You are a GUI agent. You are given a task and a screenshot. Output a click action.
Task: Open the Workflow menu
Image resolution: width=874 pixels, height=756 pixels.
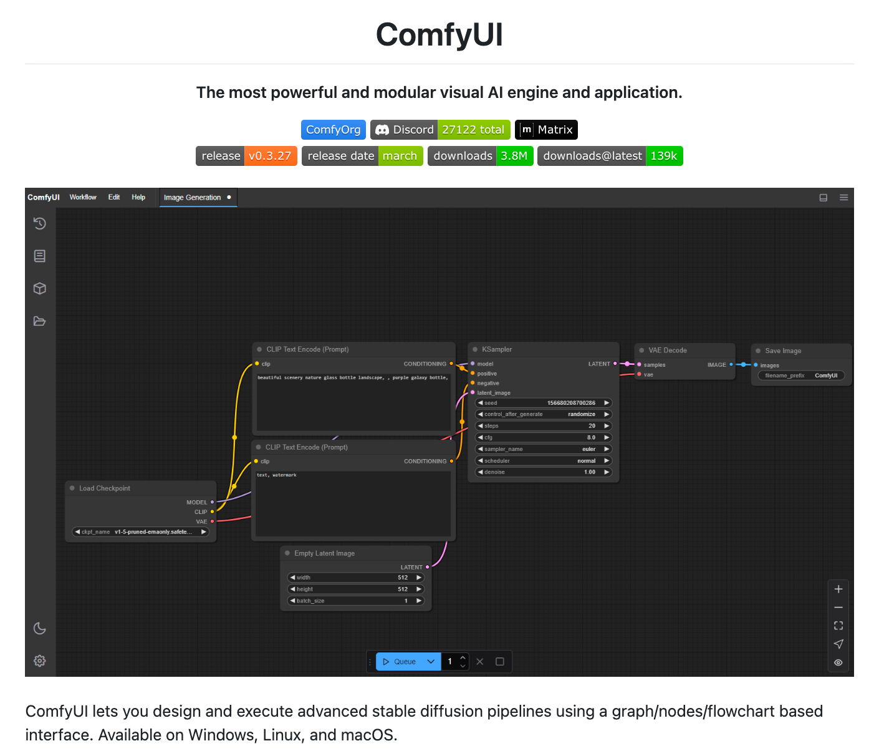83,197
